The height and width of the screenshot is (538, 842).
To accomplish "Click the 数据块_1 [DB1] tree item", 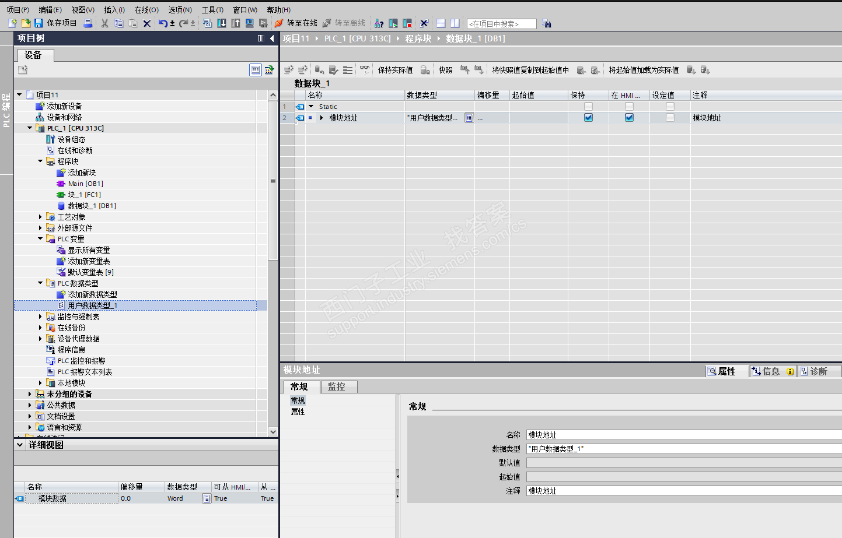I will 92,206.
